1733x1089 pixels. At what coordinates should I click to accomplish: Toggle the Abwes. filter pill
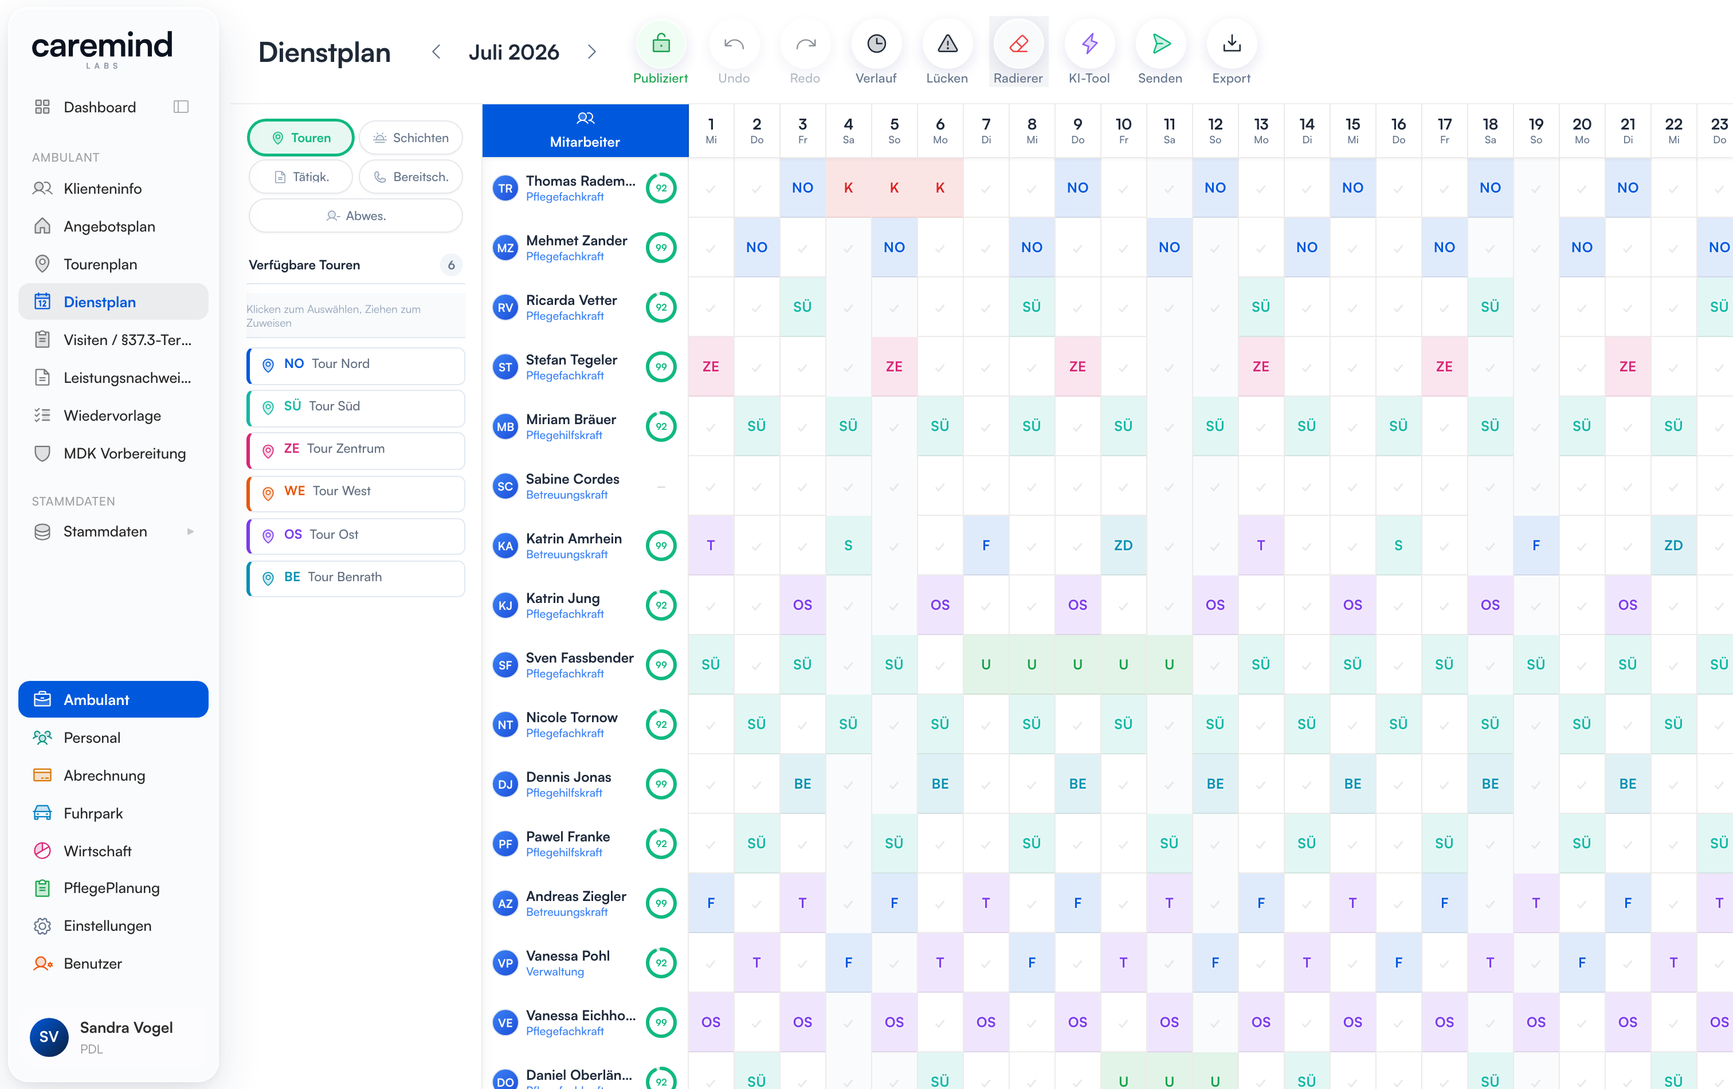[x=355, y=216]
